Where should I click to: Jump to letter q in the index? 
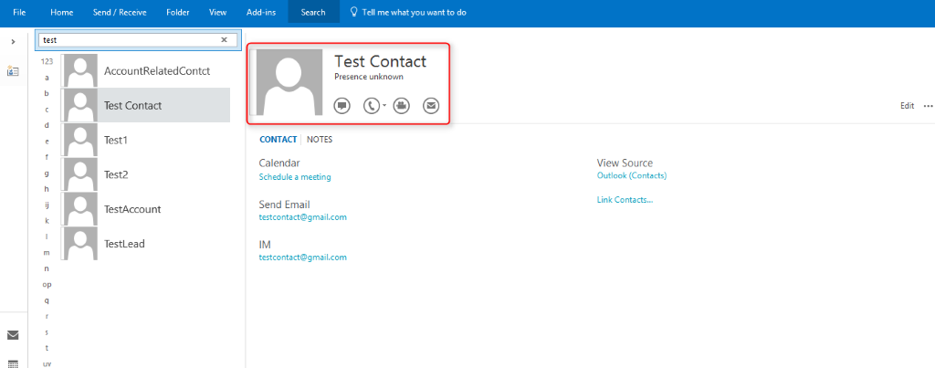47,300
